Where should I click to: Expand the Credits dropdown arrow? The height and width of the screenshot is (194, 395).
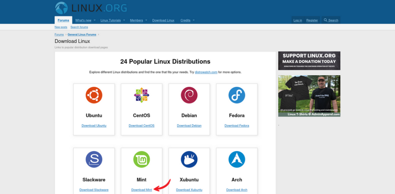click(194, 20)
